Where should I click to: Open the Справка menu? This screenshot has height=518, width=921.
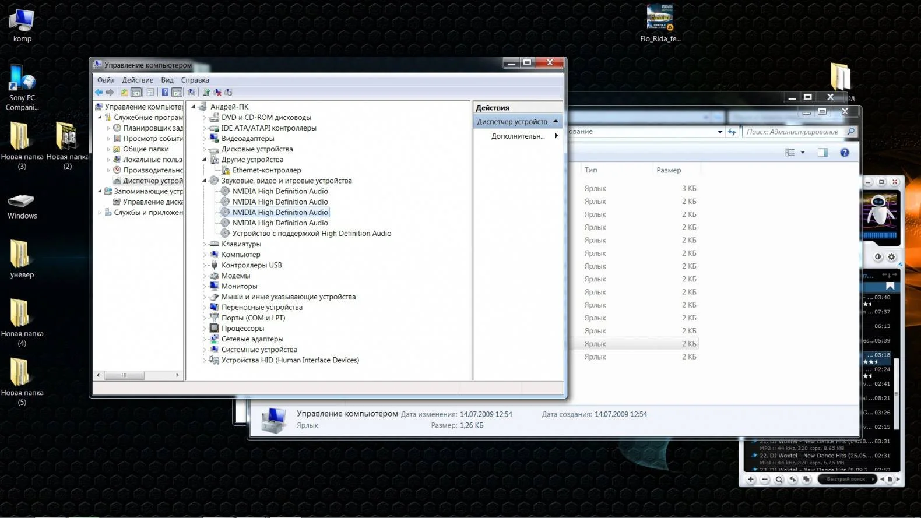pos(195,80)
